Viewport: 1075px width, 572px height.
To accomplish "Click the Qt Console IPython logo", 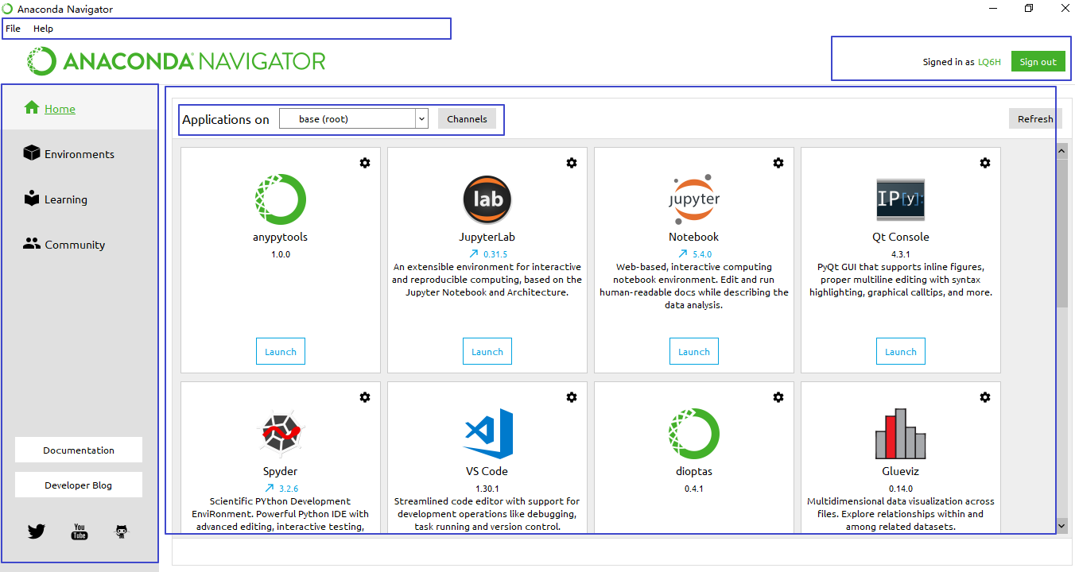I will coord(901,199).
